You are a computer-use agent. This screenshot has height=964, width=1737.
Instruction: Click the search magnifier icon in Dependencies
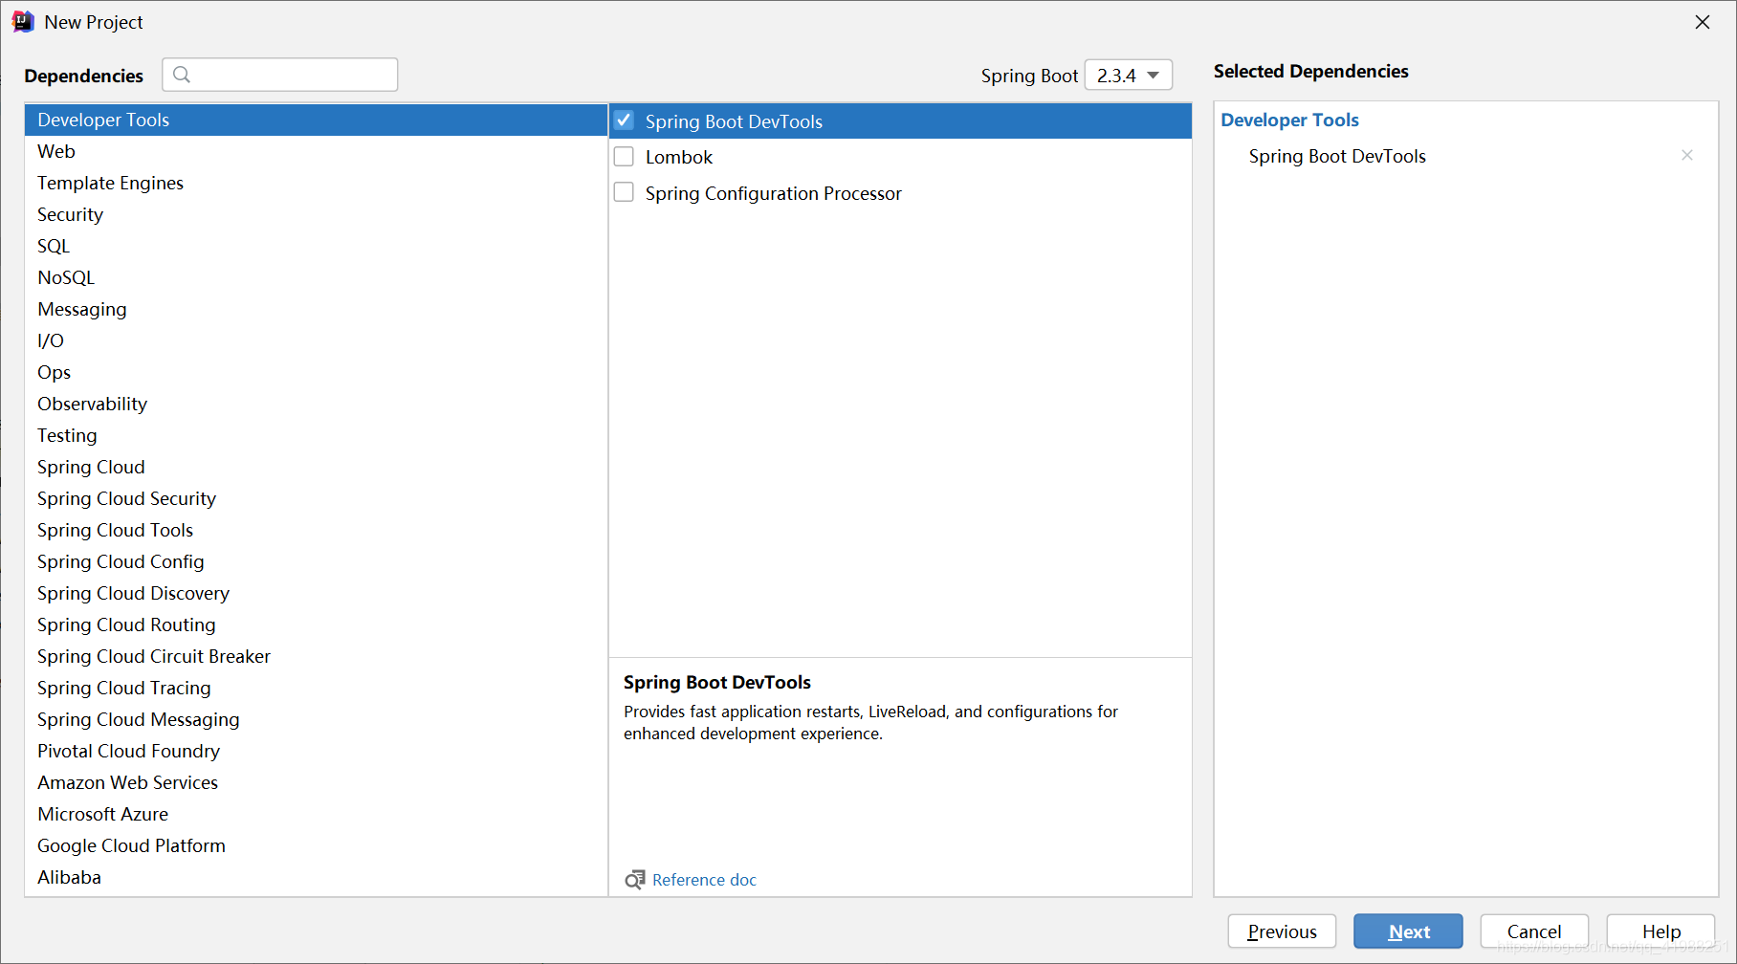coord(182,75)
